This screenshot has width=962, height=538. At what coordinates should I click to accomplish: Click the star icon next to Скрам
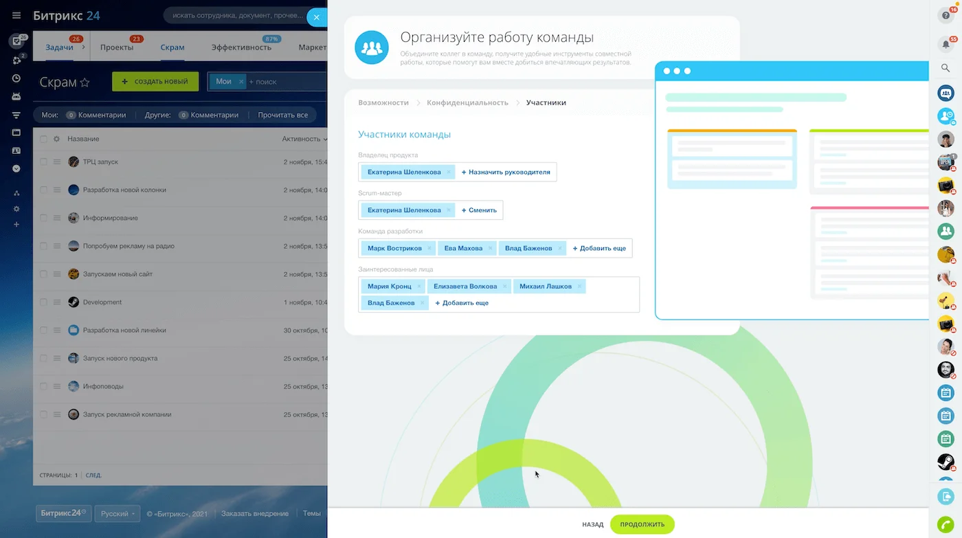[85, 82]
